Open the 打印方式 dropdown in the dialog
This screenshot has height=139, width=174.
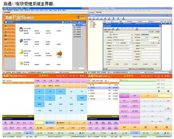click(x=132, y=40)
